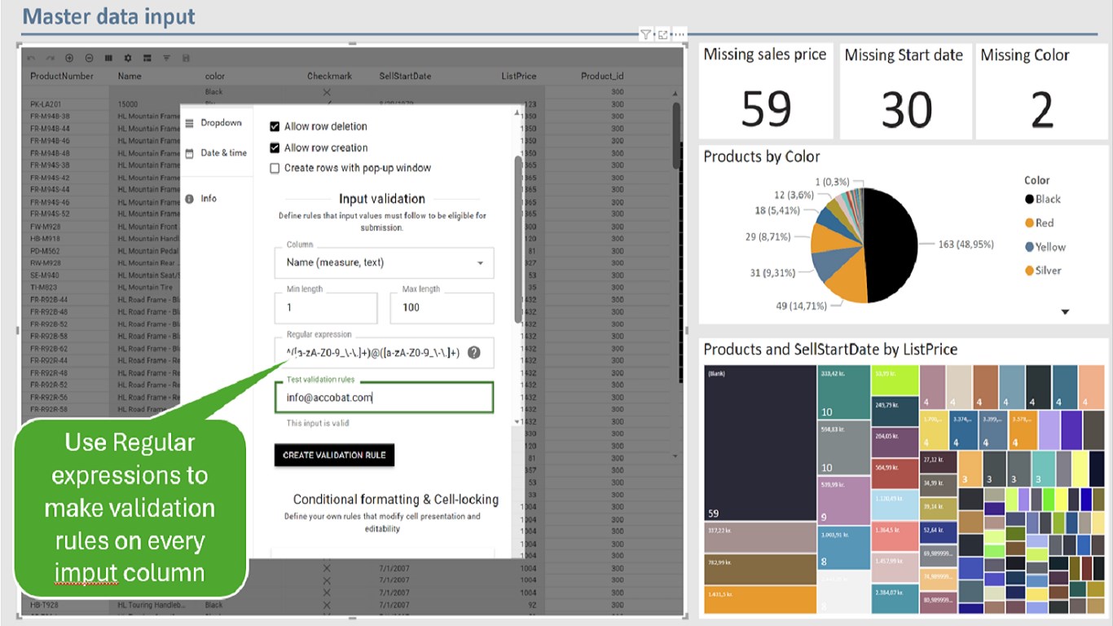
Task: Select the 598,33 kr. treemap tile
Action: (844, 448)
